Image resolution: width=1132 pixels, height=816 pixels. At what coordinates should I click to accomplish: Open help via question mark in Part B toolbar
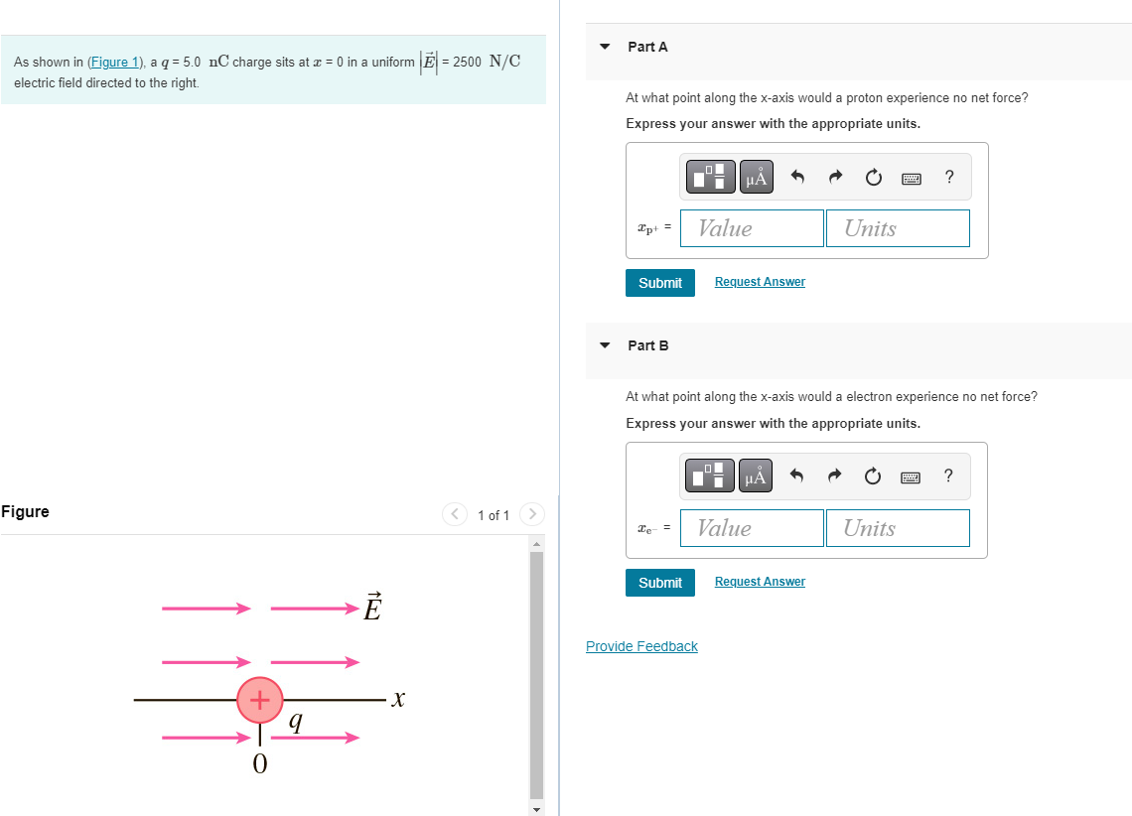point(948,476)
